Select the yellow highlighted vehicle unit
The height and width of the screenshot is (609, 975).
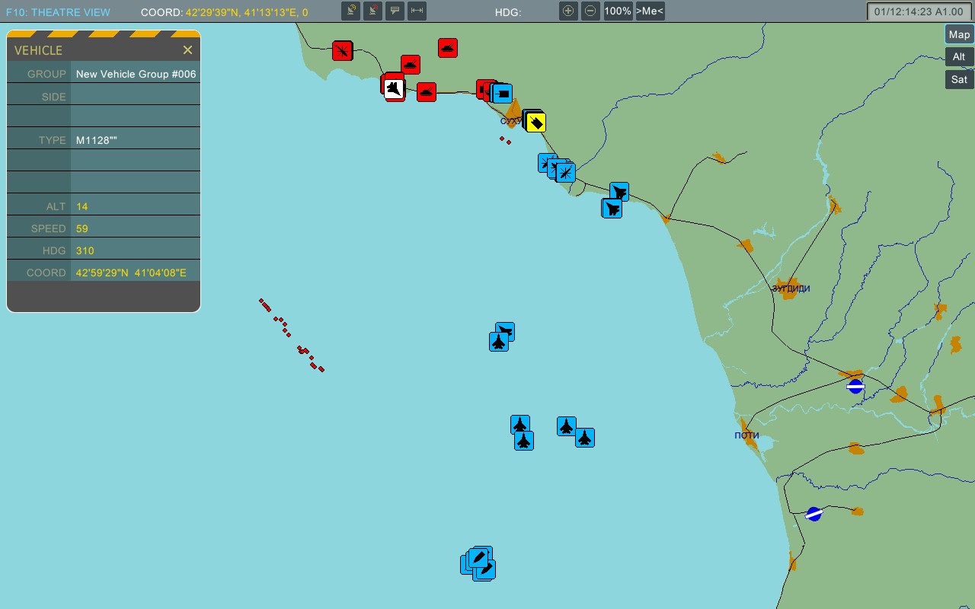tap(536, 123)
